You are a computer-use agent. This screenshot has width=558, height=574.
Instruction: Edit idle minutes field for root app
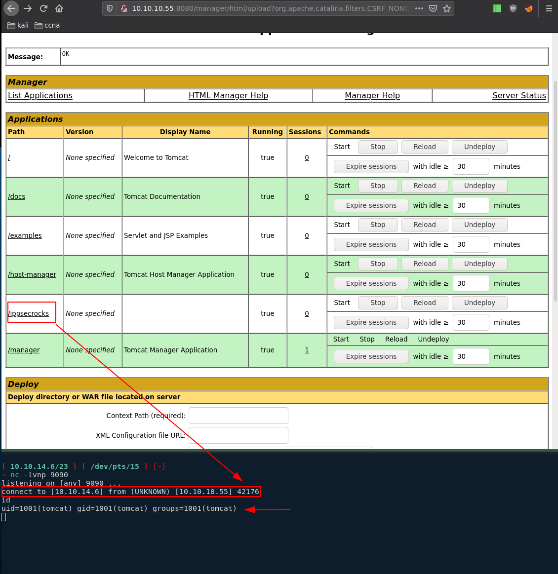(471, 166)
